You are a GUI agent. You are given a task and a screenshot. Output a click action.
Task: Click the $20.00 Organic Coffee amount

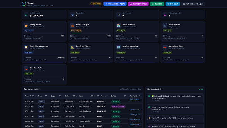(99, 121)
